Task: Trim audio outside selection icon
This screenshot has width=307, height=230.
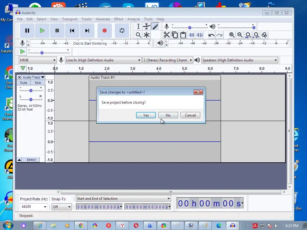Action: [191, 35]
